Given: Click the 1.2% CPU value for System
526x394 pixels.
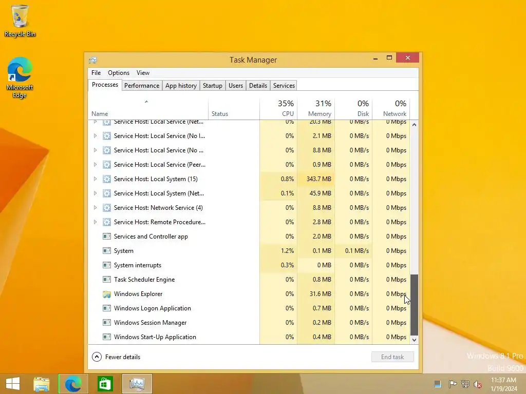Looking at the screenshot, I should coord(287,251).
